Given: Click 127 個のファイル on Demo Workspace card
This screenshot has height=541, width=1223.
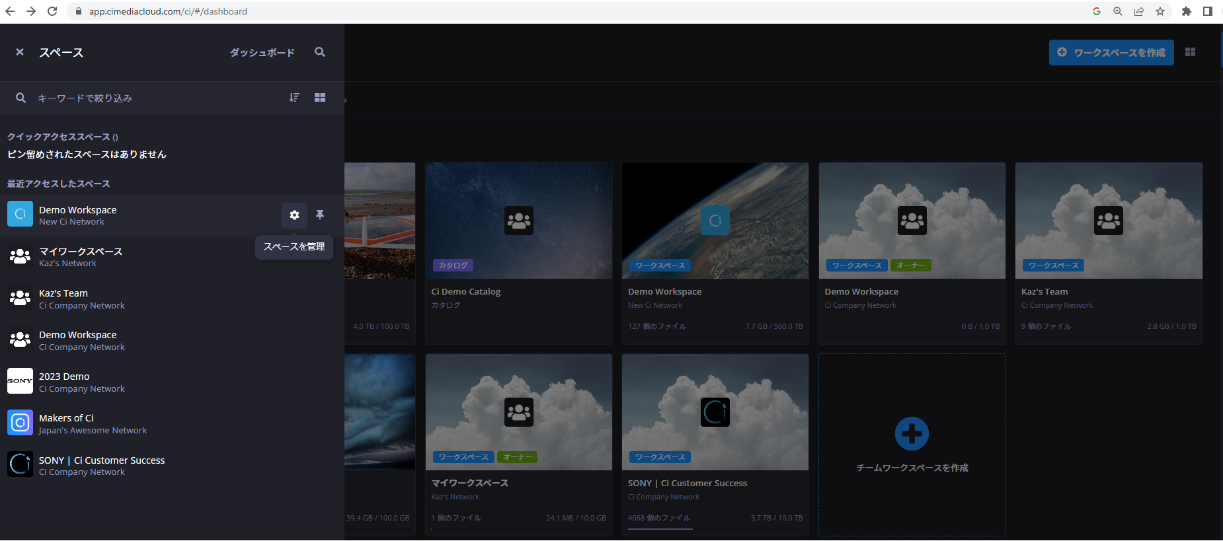Looking at the screenshot, I should (657, 326).
